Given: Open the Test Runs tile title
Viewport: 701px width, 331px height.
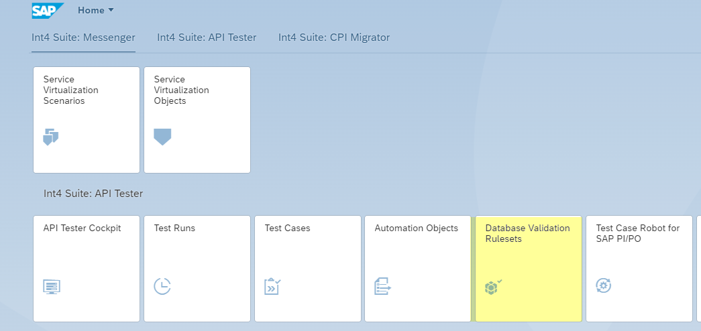Looking at the screenshot, I should tap(174, 228).
